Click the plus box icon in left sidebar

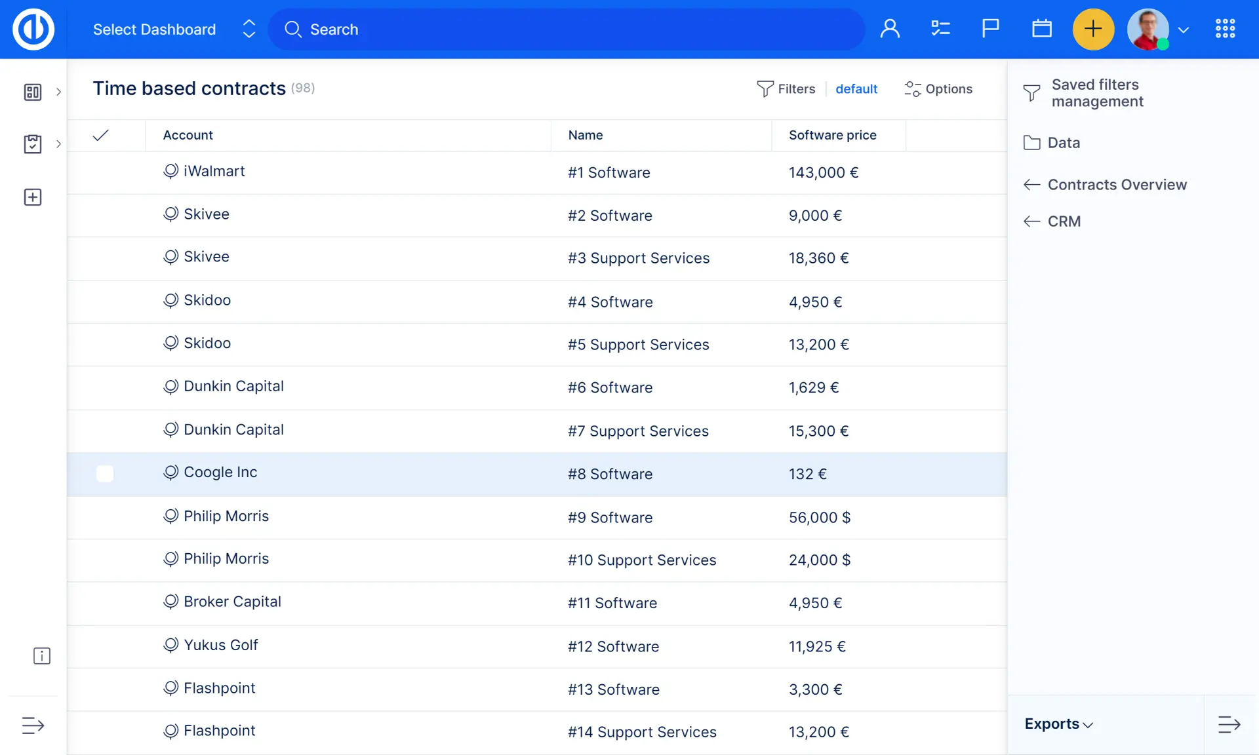pyautogui.click(x=33, y=197)
